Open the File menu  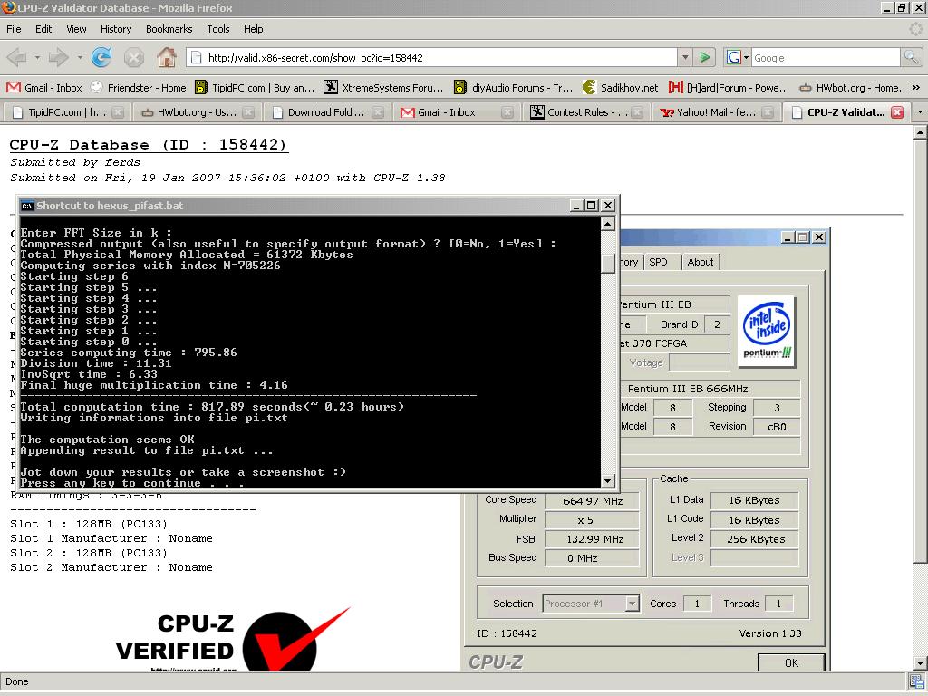click(x=14, y=29)
